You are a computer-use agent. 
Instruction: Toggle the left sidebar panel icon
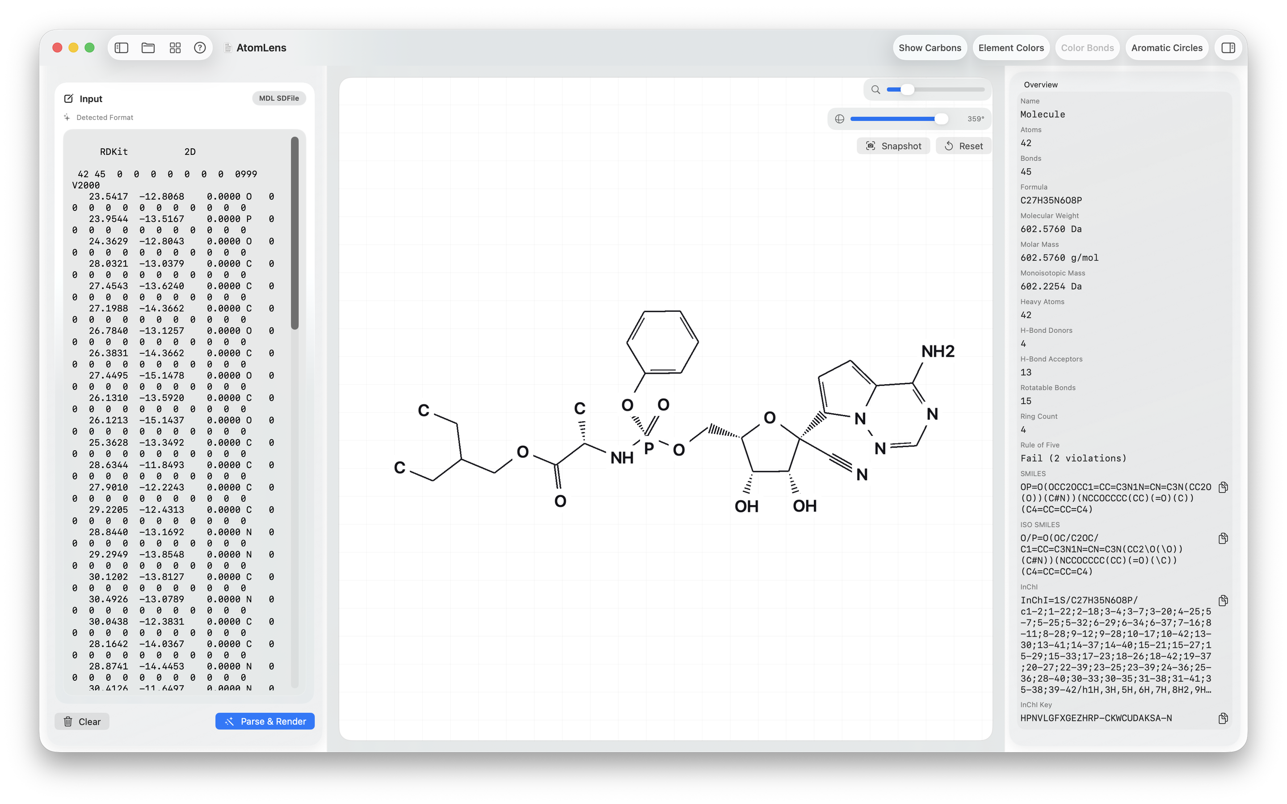tap(121, 48)
